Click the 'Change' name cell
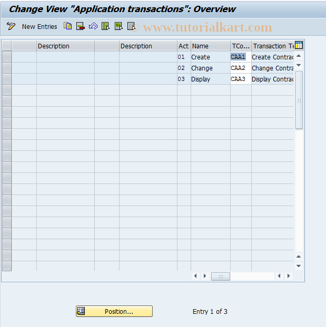Screen dimensions: 326x327 point(211,68)
